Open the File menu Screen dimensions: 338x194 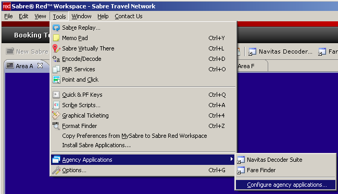(x=8, y=16)
